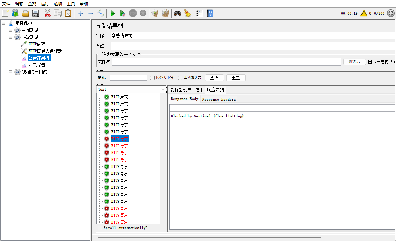Open the 运行 menu
Image resolution: width=396 pixels, height=241 pixels.
[x=45, y=3]
